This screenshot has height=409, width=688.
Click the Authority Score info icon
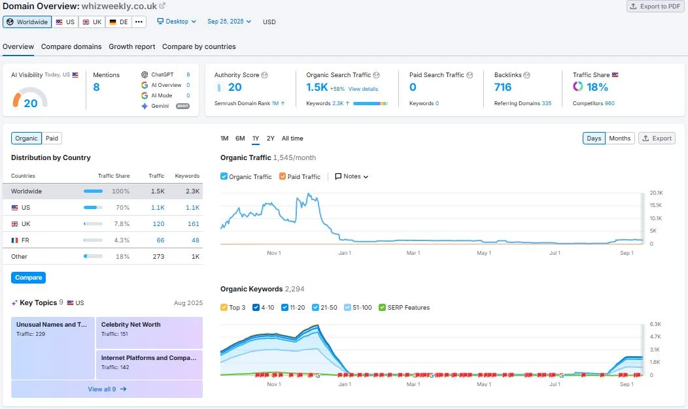[265, 75]
